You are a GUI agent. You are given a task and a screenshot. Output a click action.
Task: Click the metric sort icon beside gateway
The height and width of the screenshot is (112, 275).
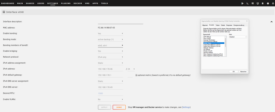136,75
